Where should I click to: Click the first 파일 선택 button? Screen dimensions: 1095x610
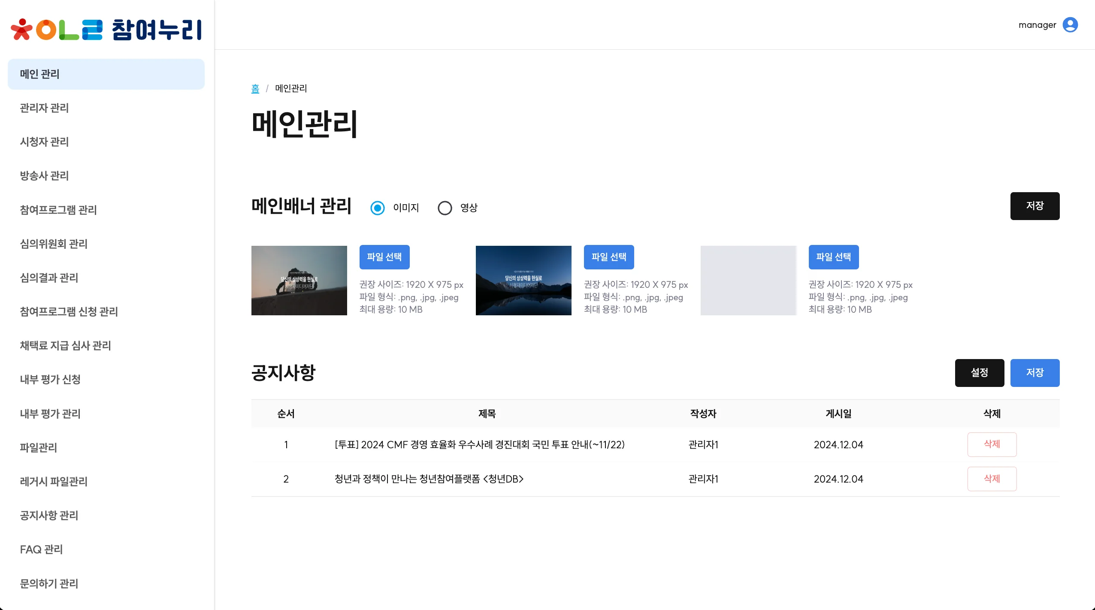point(384,257)
